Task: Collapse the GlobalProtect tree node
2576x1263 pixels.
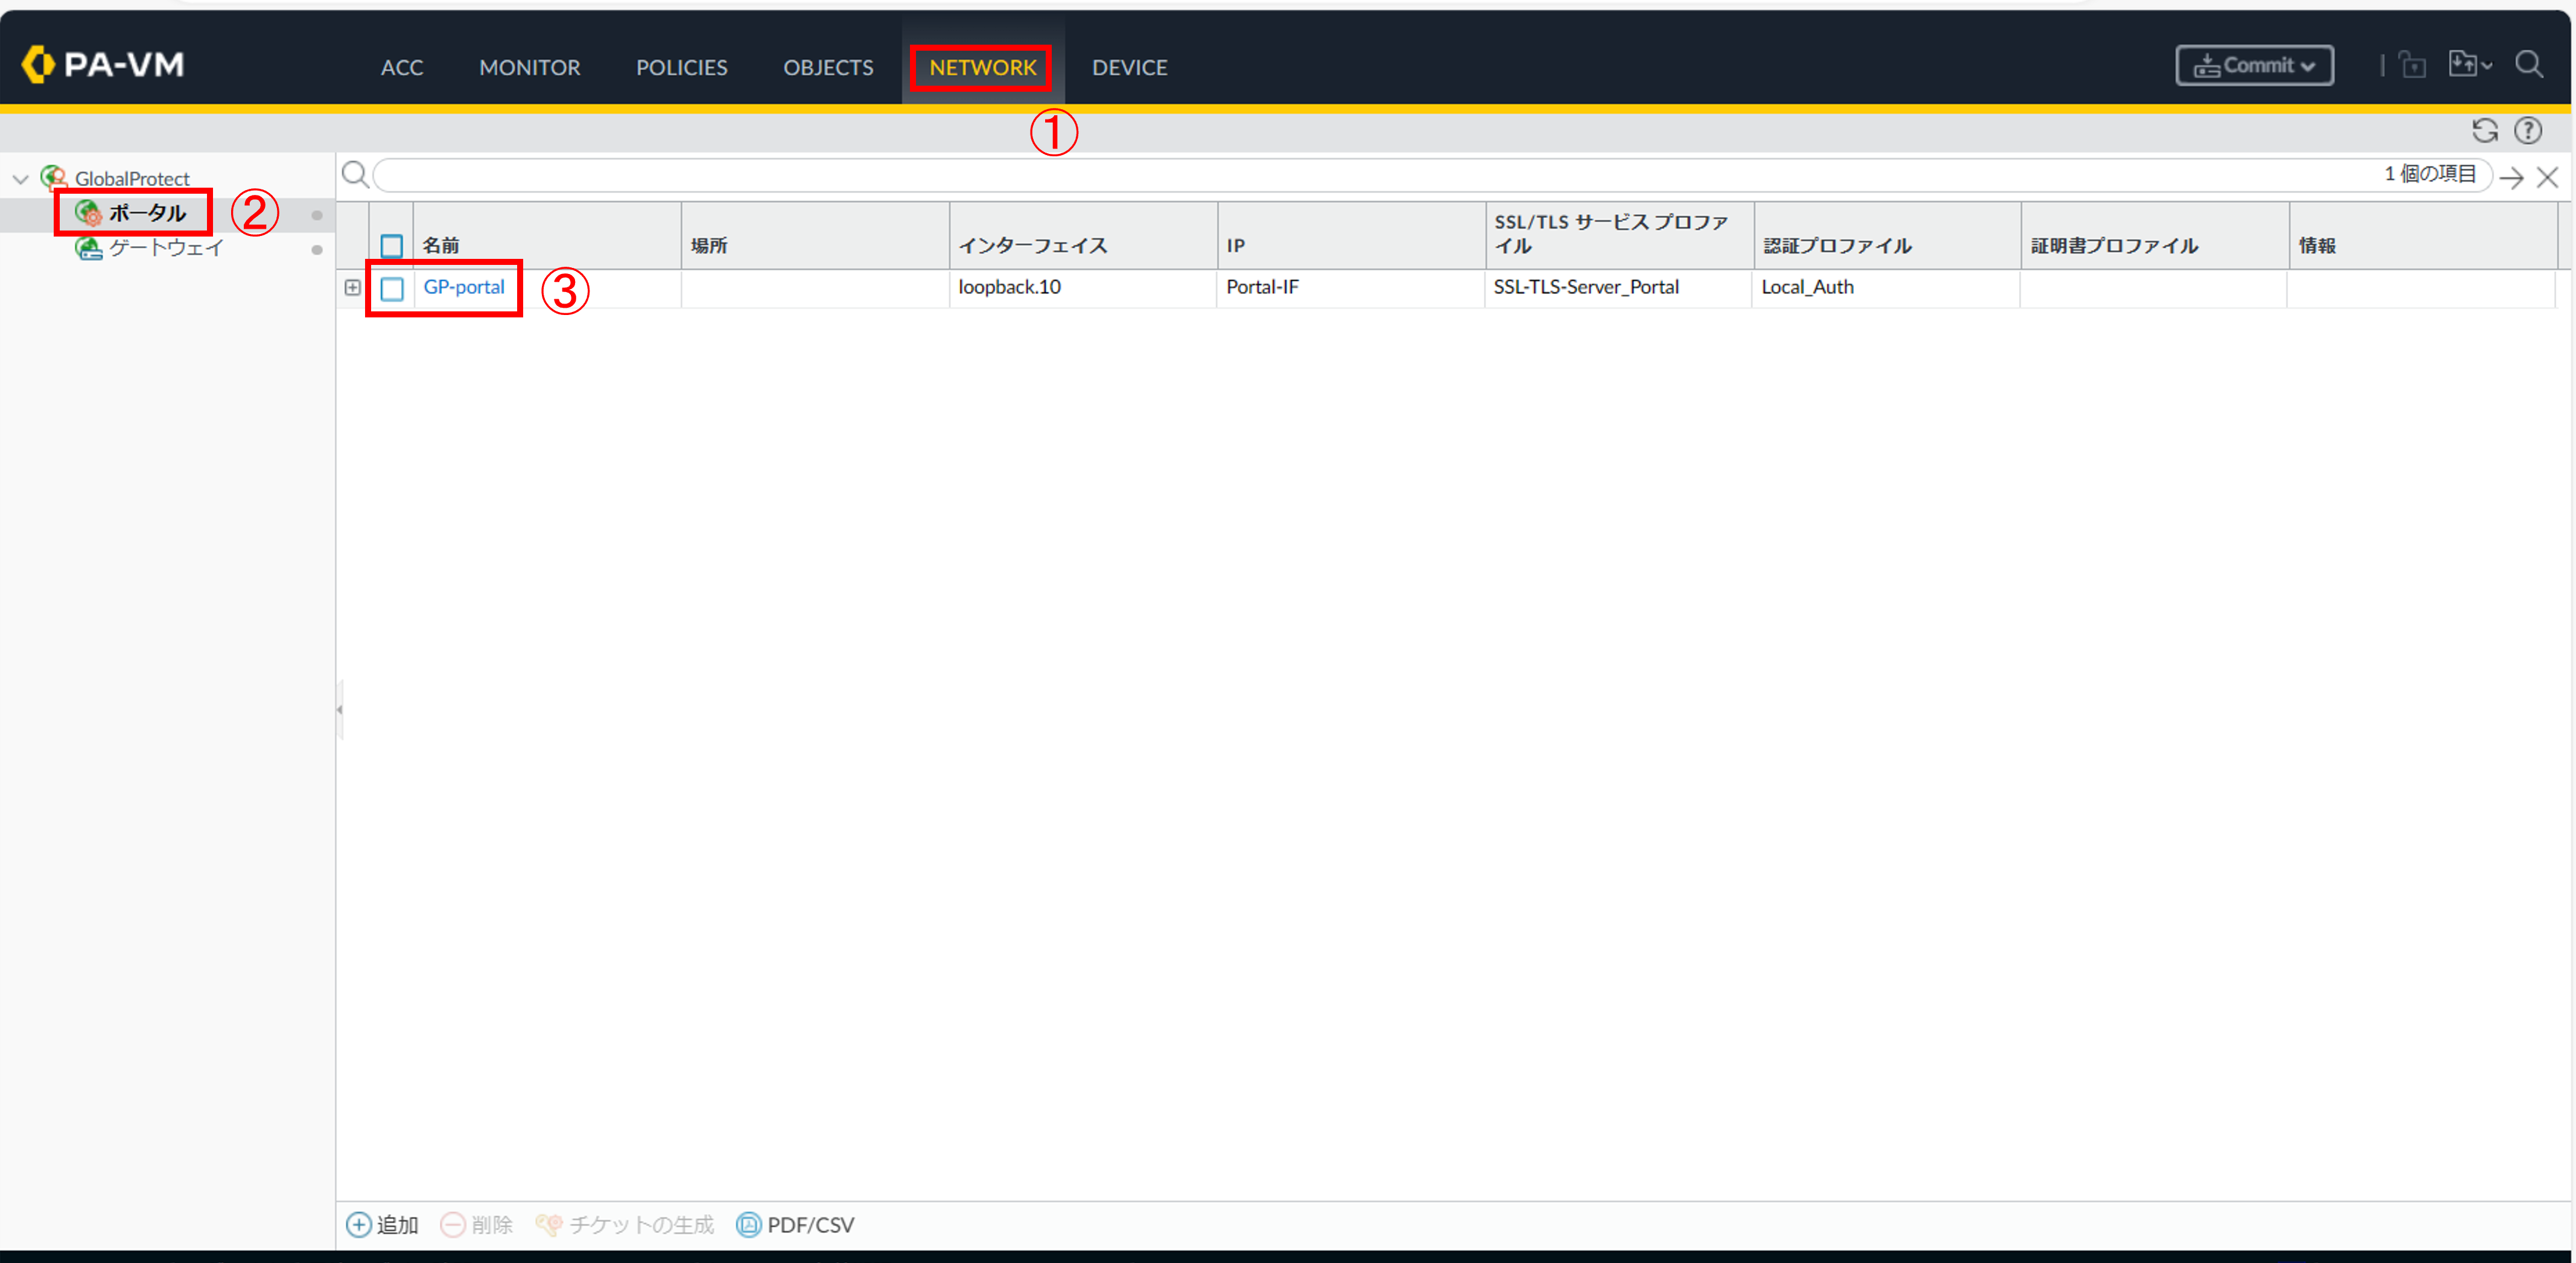Action: point(20,179)
